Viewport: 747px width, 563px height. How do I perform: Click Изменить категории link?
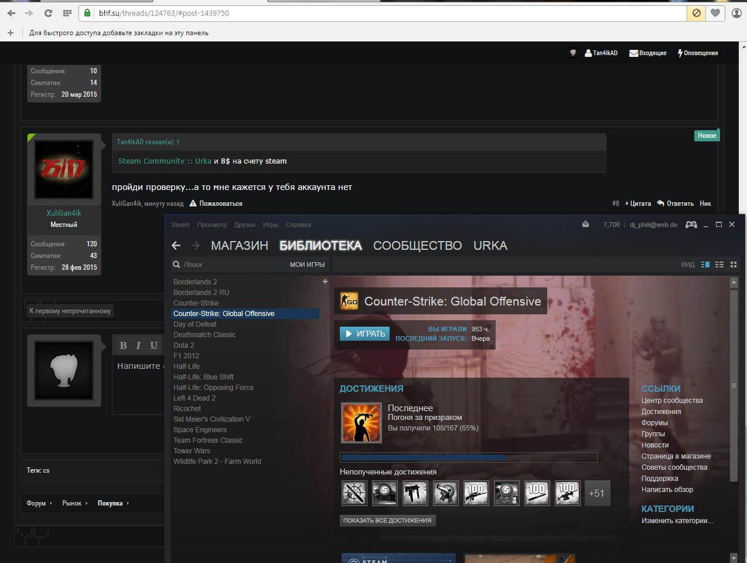[x=677, y=521]
